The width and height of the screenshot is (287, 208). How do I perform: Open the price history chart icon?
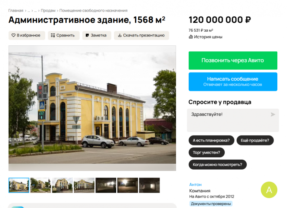click(191, 37)
